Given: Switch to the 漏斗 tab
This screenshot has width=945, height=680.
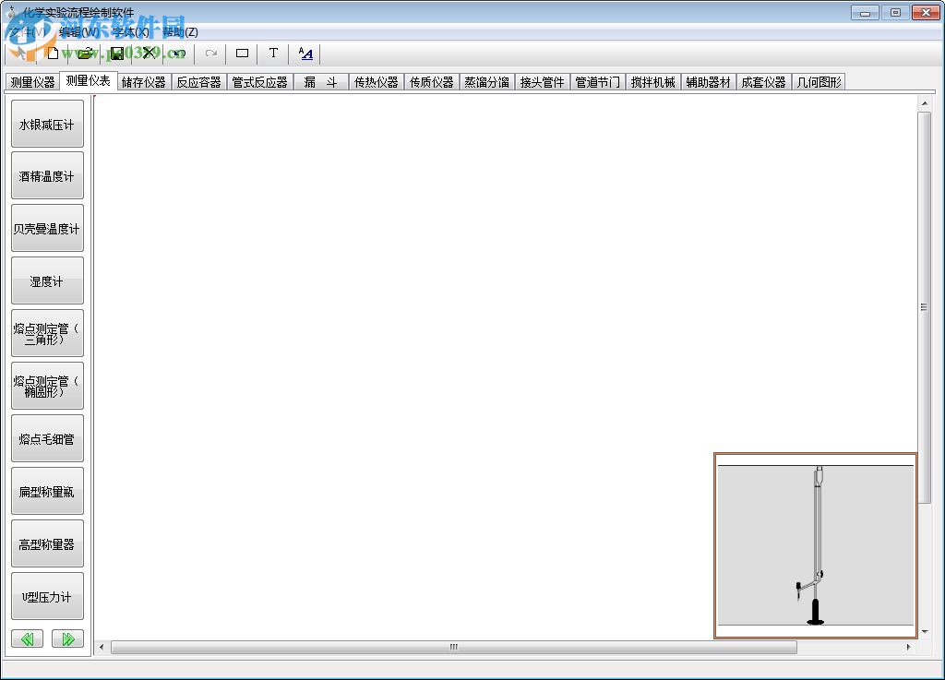Looking at the screenshot, I should (320, 82).
